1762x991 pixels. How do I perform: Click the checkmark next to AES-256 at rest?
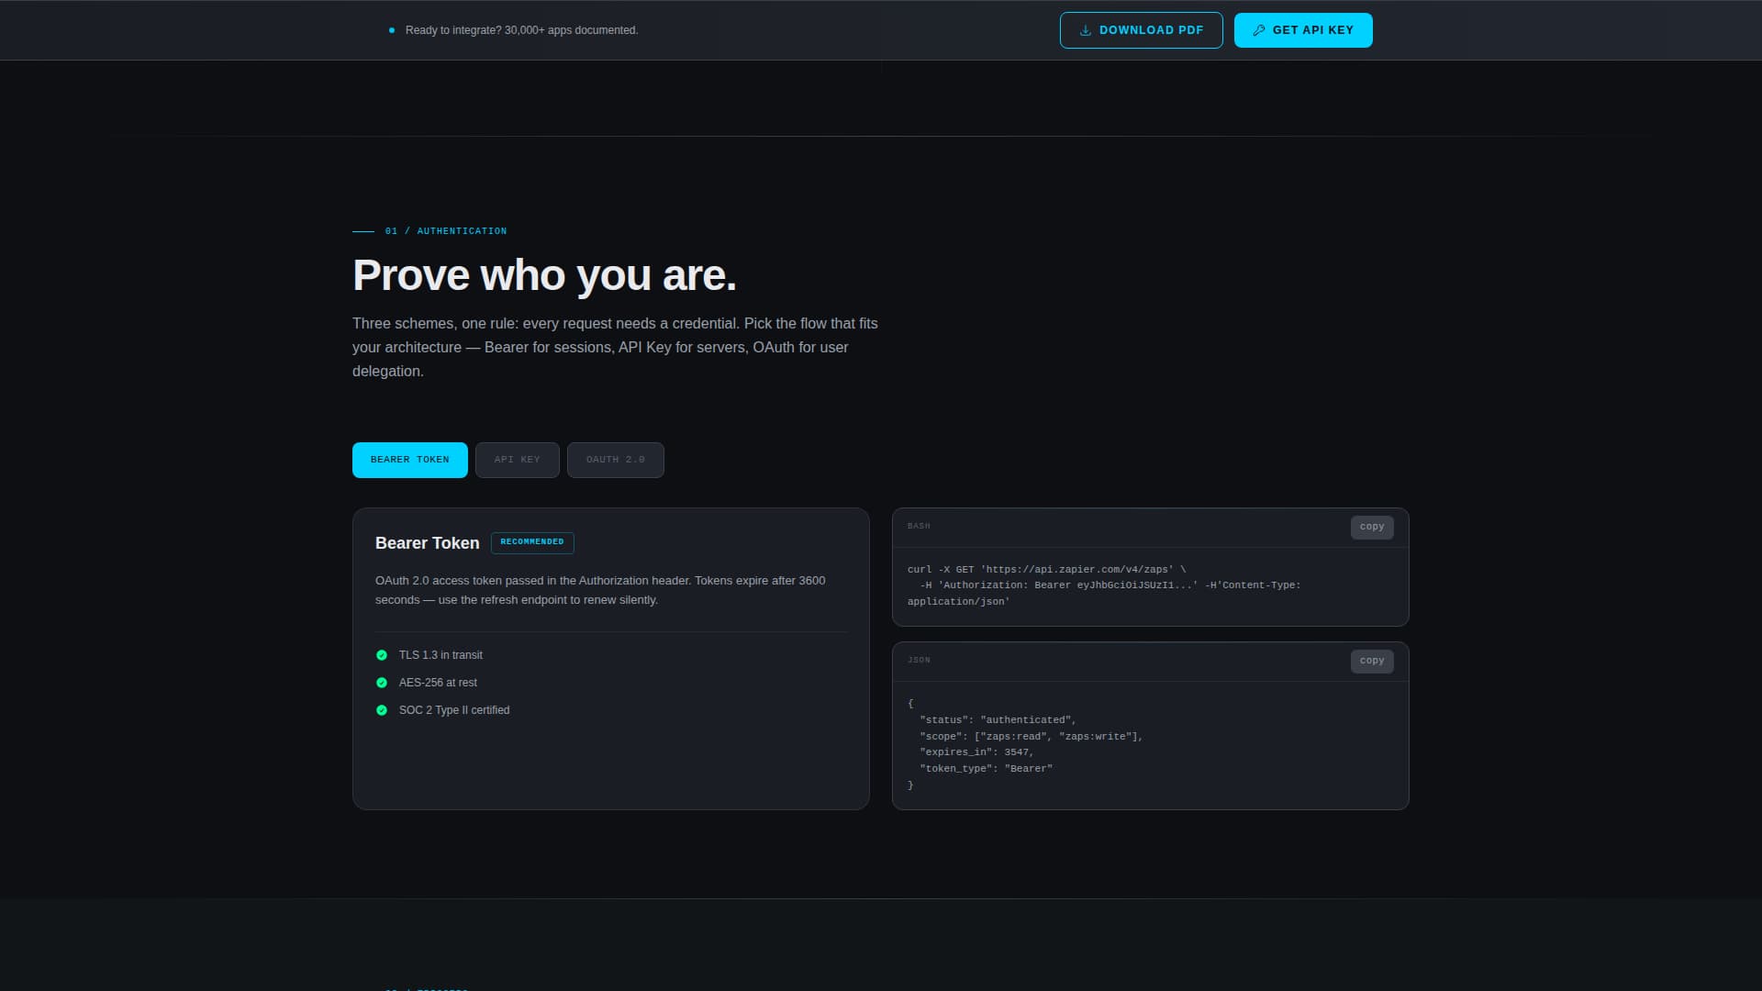(382, 683)
